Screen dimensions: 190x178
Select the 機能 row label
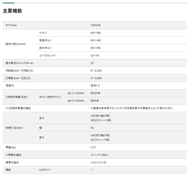8,170
